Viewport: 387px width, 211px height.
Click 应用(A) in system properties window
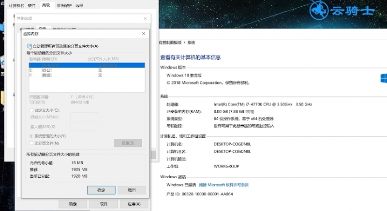click(134, 204)
